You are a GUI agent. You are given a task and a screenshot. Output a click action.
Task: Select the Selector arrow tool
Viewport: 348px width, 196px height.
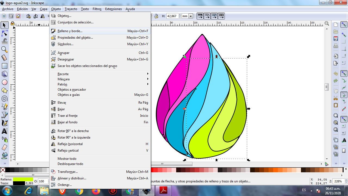coord(4,25)
